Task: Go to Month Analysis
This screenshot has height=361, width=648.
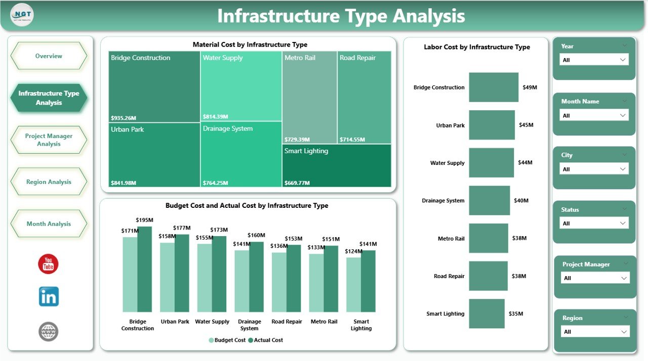Action: (49, 223)
